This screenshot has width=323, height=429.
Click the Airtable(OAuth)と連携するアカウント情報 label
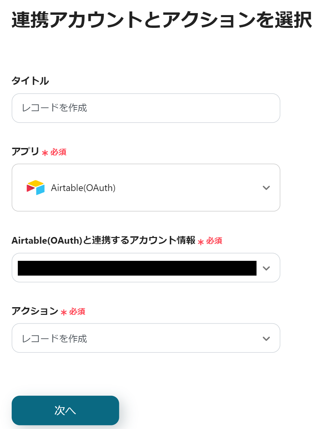(x=103, y=240)
